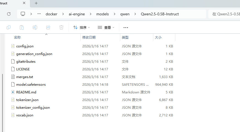Click the Paste toolbar icon

coord(22,27)
